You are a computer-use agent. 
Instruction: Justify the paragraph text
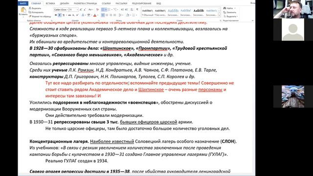coord(115,15)
